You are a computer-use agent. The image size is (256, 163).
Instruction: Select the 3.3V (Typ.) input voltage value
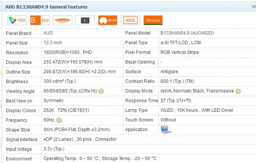coord(54,149)
